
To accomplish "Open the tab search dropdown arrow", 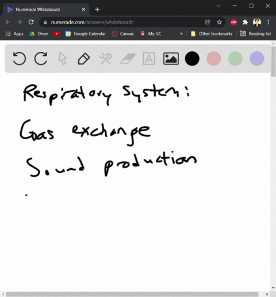I will [x=218, y=6].
